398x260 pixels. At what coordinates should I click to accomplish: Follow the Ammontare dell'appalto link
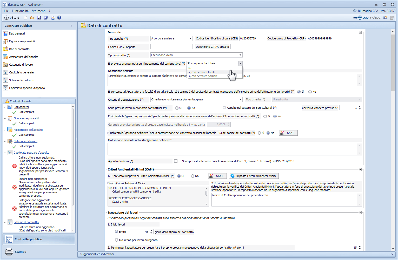pos(28,130)
